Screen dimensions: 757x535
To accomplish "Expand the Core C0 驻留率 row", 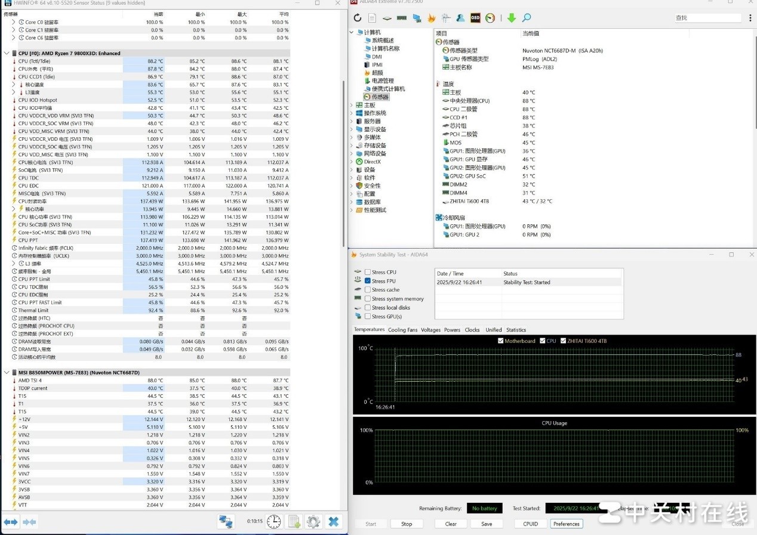I will pos(14,22).
